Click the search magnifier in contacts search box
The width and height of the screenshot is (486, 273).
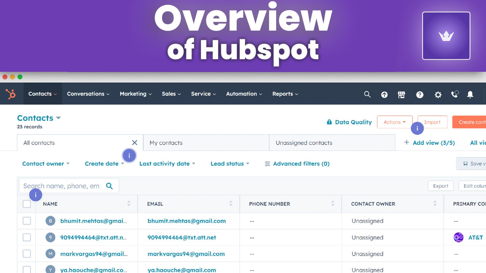point(109,186)
